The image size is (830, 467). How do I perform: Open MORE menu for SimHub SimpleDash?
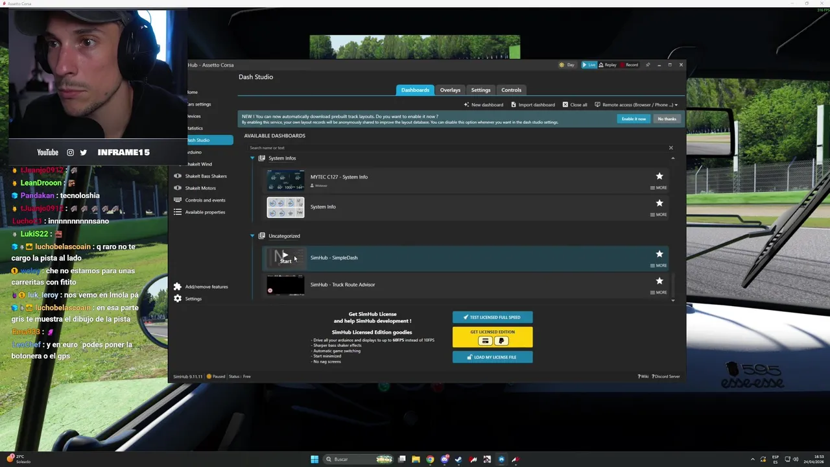click(659, 265)
